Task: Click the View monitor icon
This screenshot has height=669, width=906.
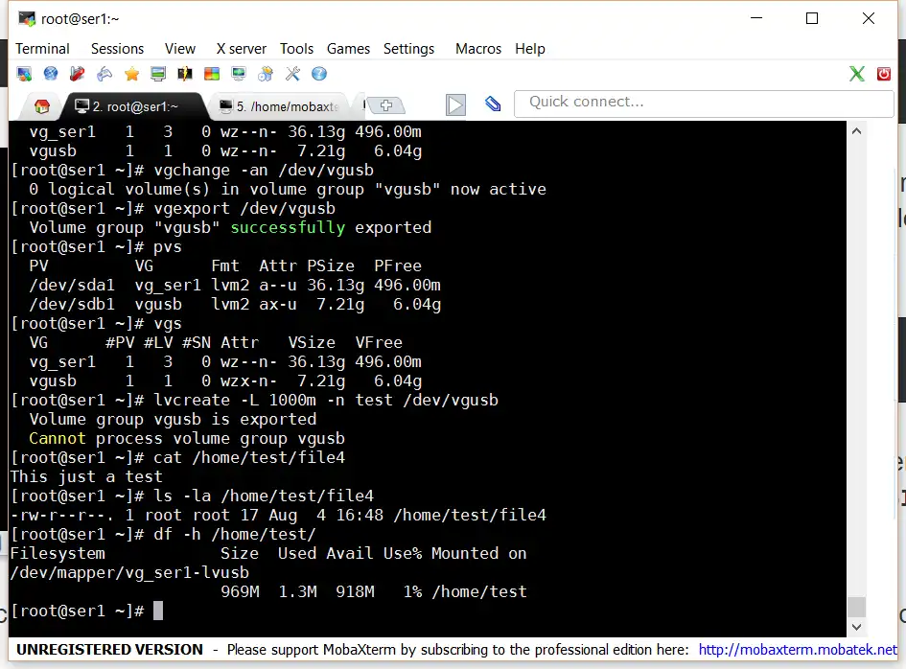Action: pyautogui.click(x=158, y=74)
